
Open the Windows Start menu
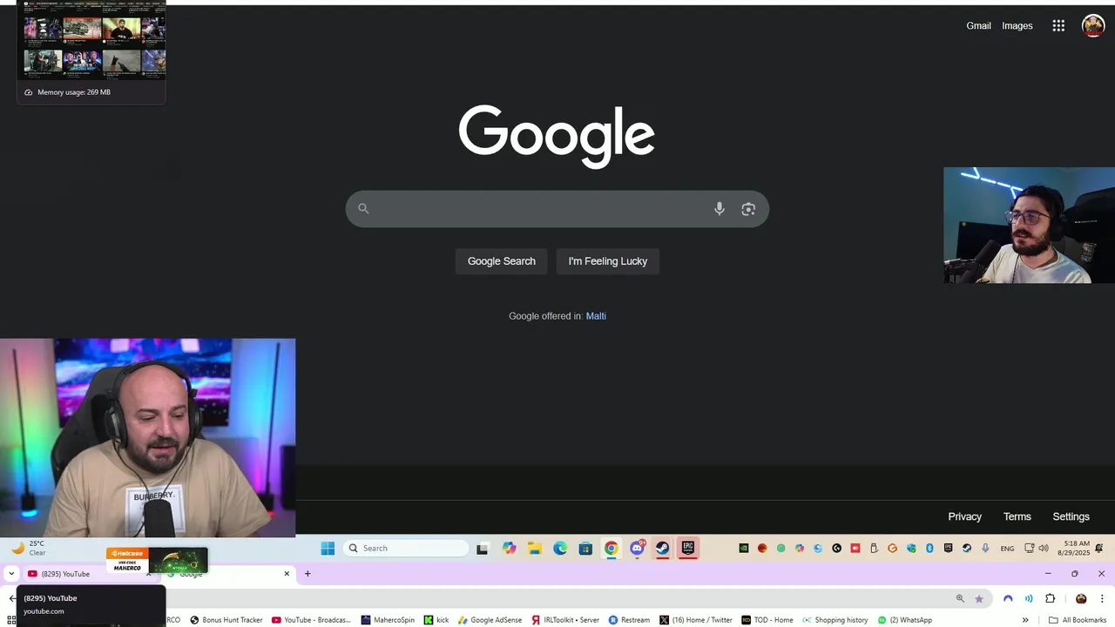pos(328,548)
